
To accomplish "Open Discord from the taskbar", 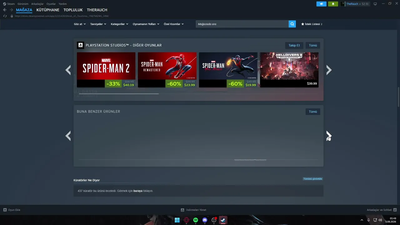I will coord(205,220).
